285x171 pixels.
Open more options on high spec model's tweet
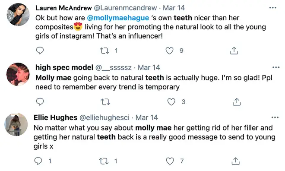[x=276, y=67]
